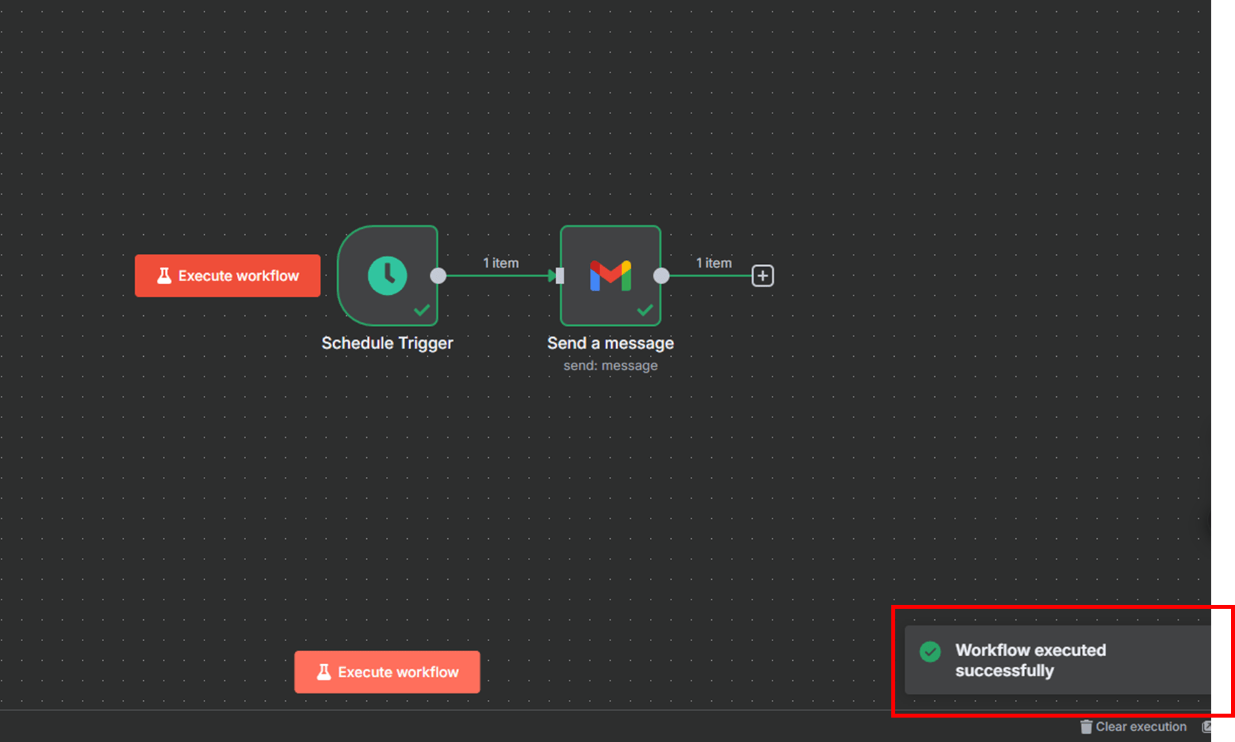
Task: Click the bottom Execute workflow button
Action: point(387,672)
